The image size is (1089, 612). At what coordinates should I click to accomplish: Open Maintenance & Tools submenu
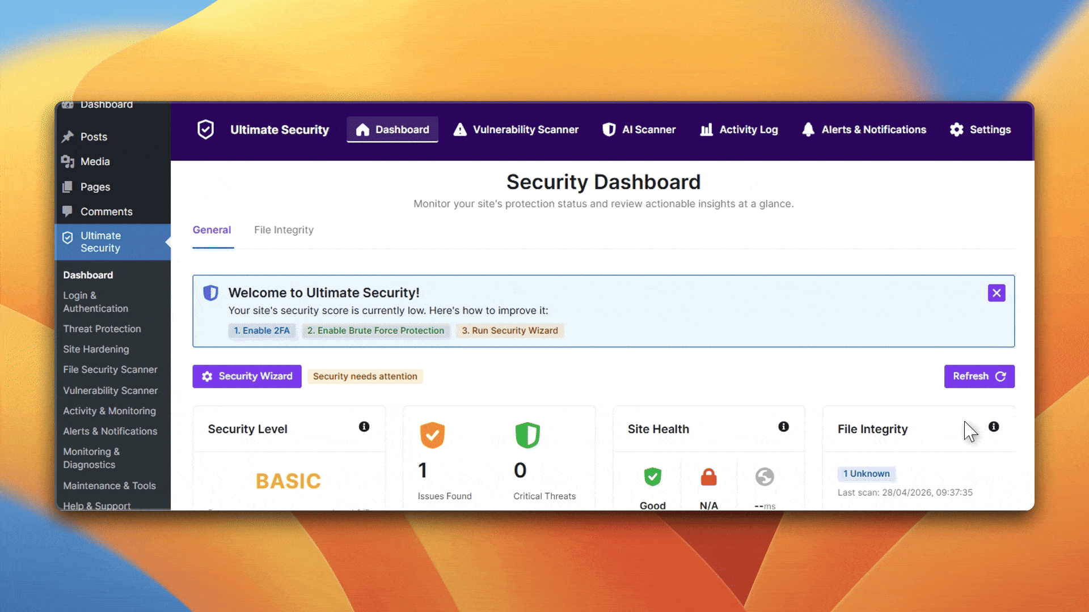[109, 486]
